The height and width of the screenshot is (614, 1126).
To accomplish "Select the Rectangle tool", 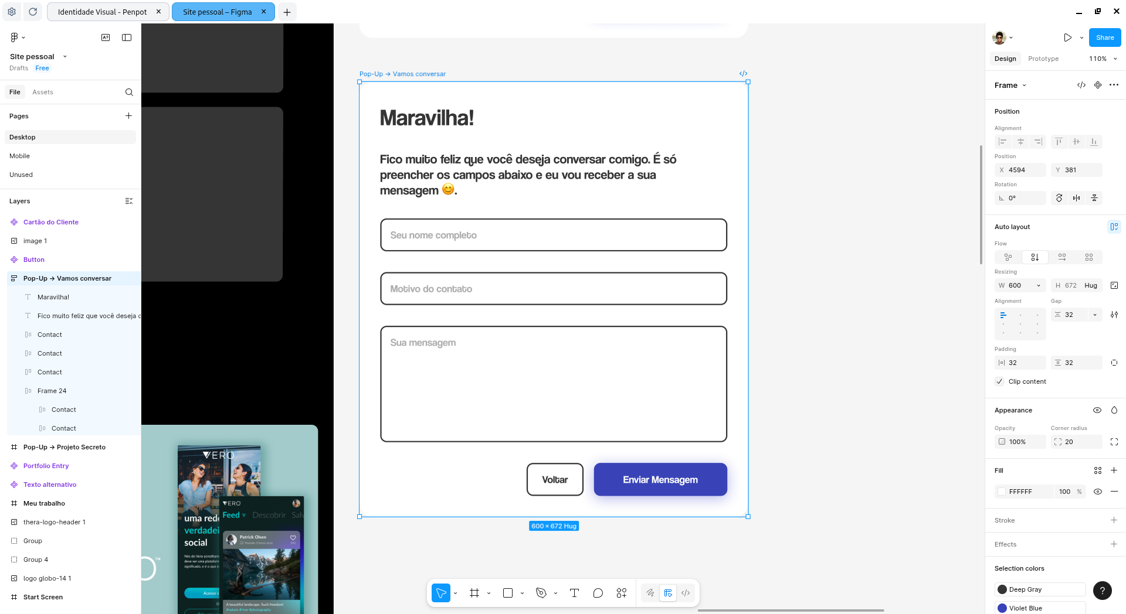I will point(507,593).
